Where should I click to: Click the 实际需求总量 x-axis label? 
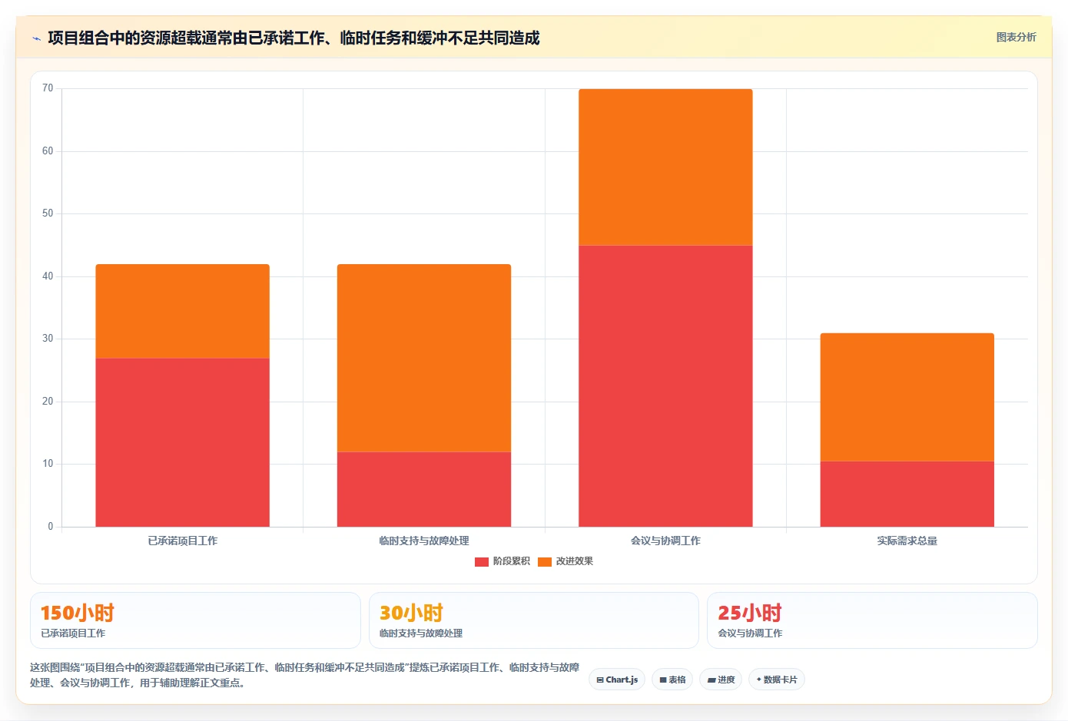907,541
